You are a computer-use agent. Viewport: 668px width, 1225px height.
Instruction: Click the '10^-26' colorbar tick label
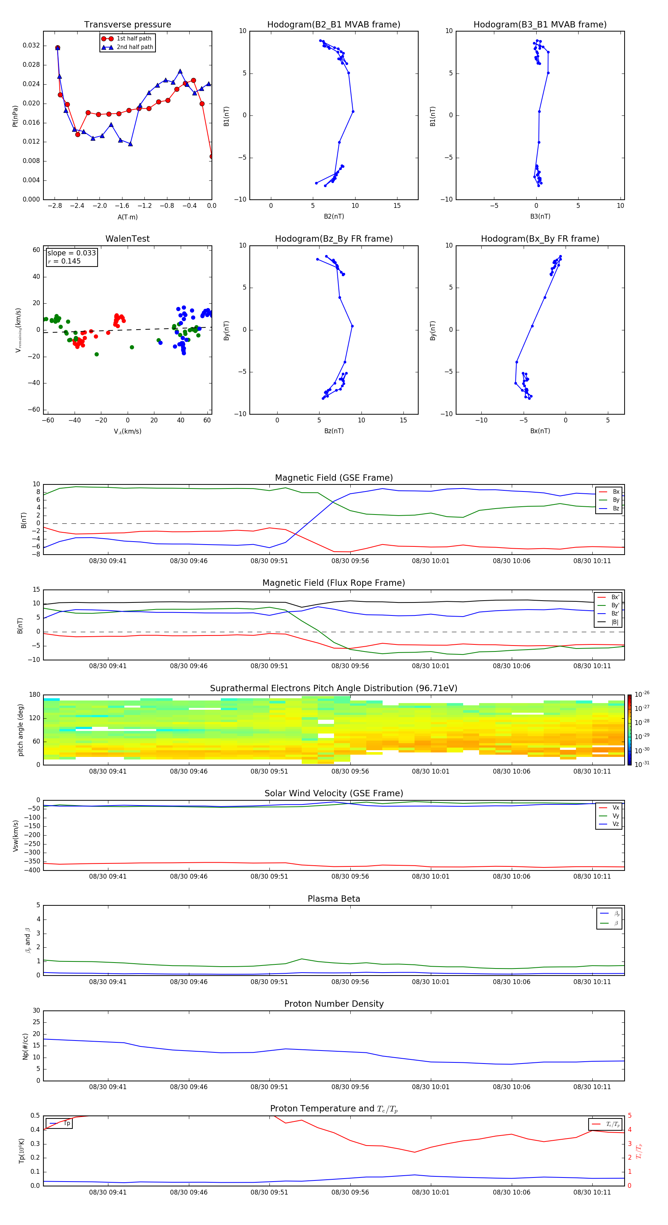(642, 694)
